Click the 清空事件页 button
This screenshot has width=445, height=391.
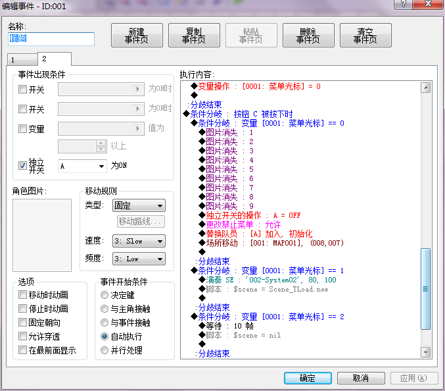(x=365, y=36)
